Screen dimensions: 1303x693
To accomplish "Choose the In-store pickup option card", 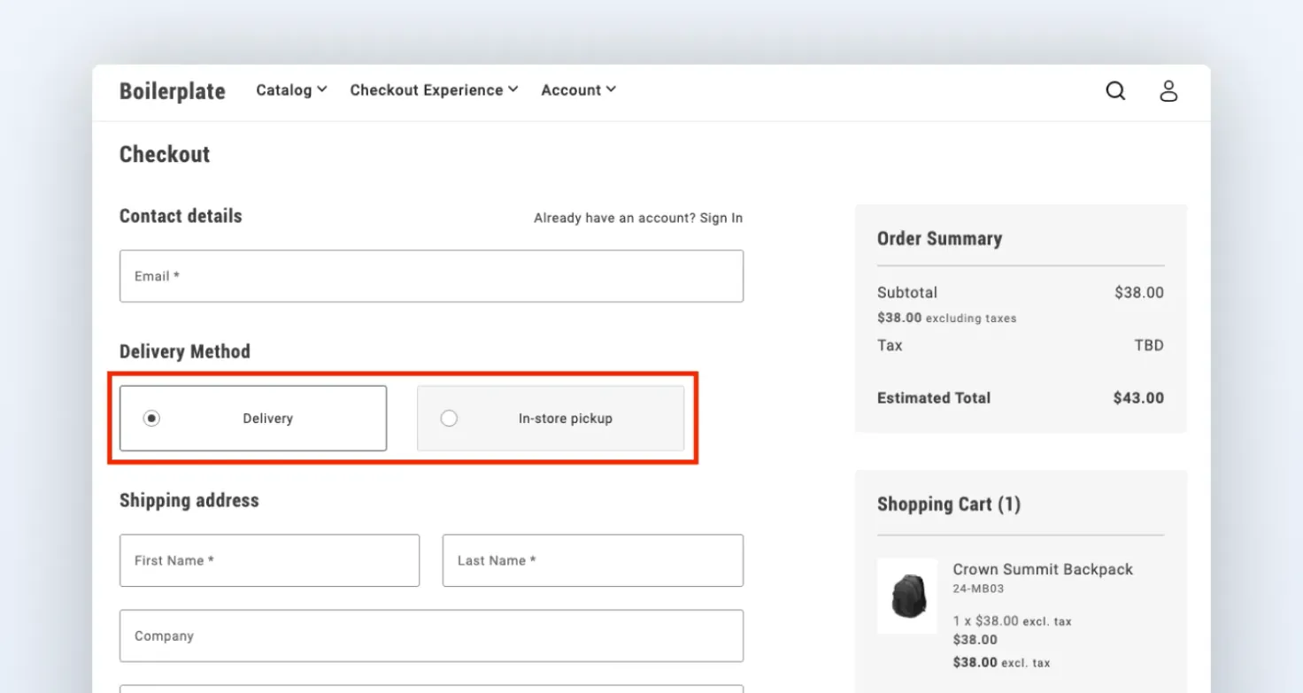I will [x=551, y=418].
